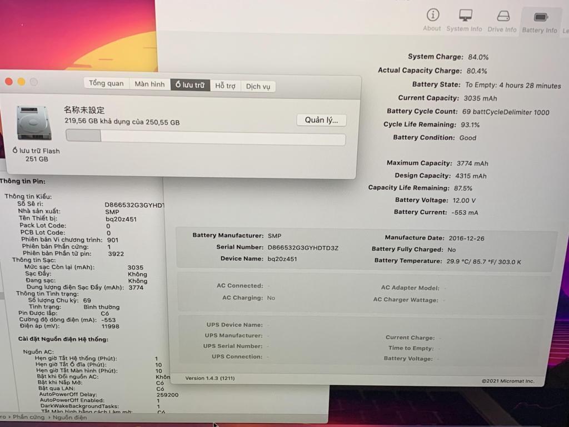Click the ©2021 Micromat Inc. text
This screenshot has height=427, width=569.
(x=508, y=381)
